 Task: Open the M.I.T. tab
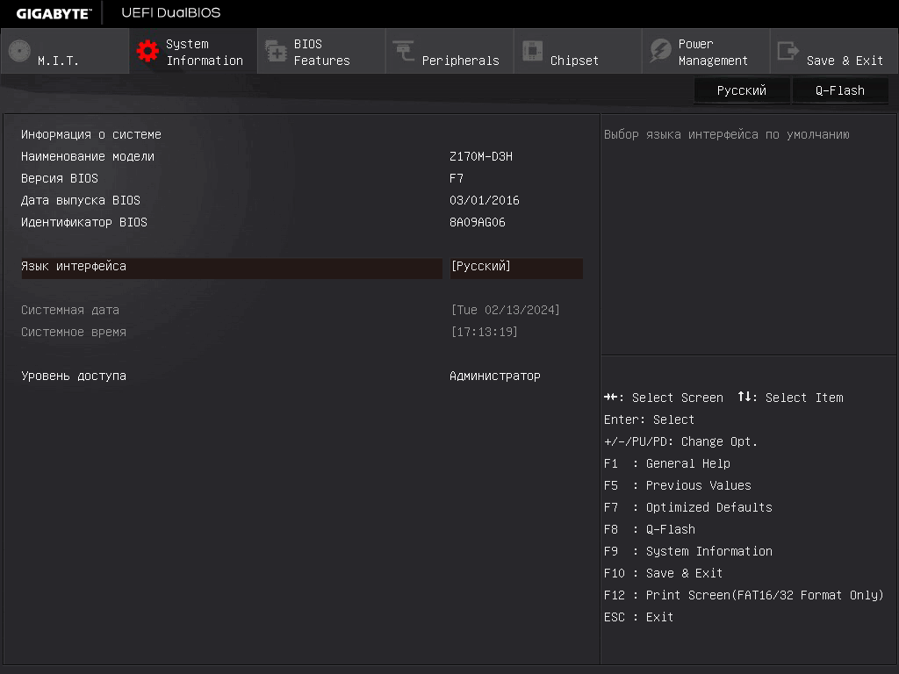[65, 52]
